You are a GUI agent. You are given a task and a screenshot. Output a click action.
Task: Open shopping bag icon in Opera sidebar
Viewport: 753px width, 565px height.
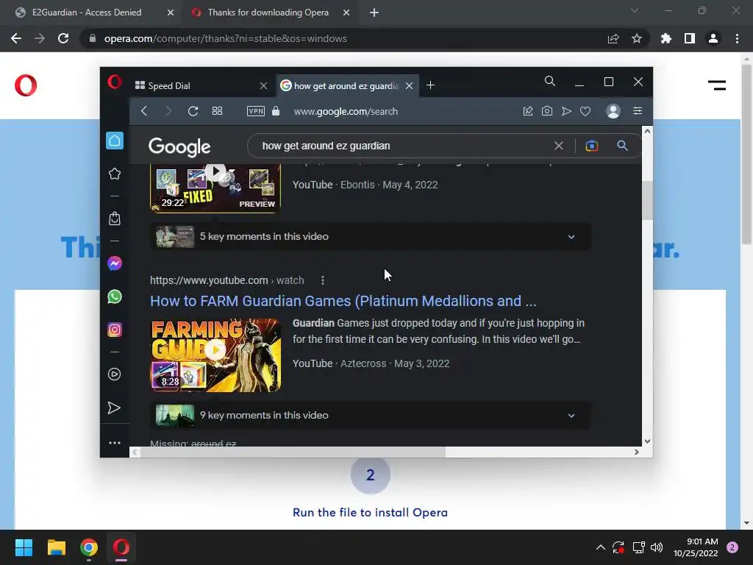114,218
